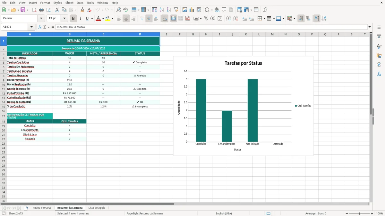Apply yellow background color

pyautogui.click(x=108, y=19)
